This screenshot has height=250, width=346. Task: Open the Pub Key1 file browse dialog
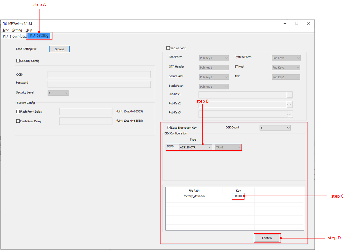pos(289,95)
